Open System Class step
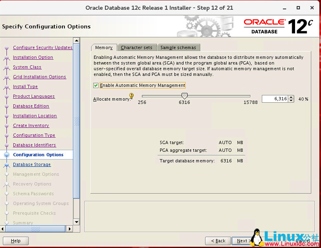 tap(27, 67)
